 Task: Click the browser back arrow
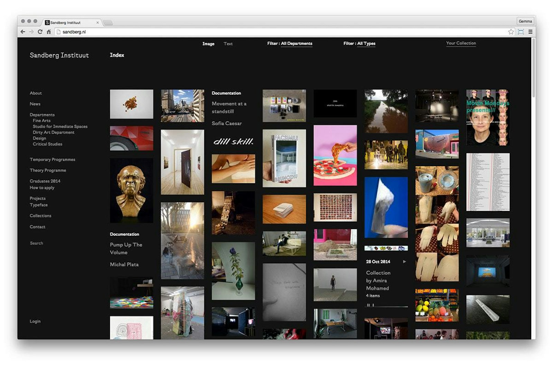coord(23,32)
